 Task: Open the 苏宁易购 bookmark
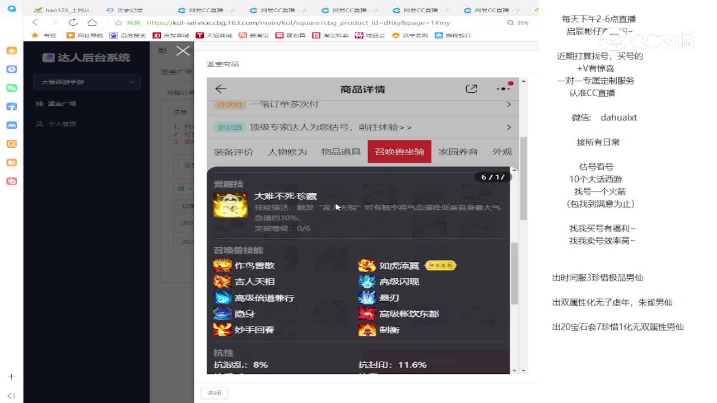tap(410, 35)
